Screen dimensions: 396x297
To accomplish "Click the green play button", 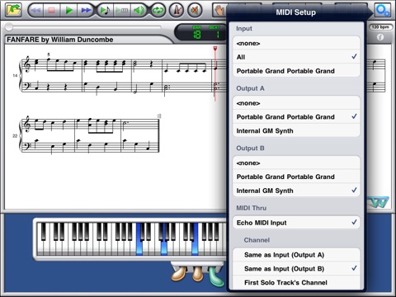I will (x=68, y=11).
